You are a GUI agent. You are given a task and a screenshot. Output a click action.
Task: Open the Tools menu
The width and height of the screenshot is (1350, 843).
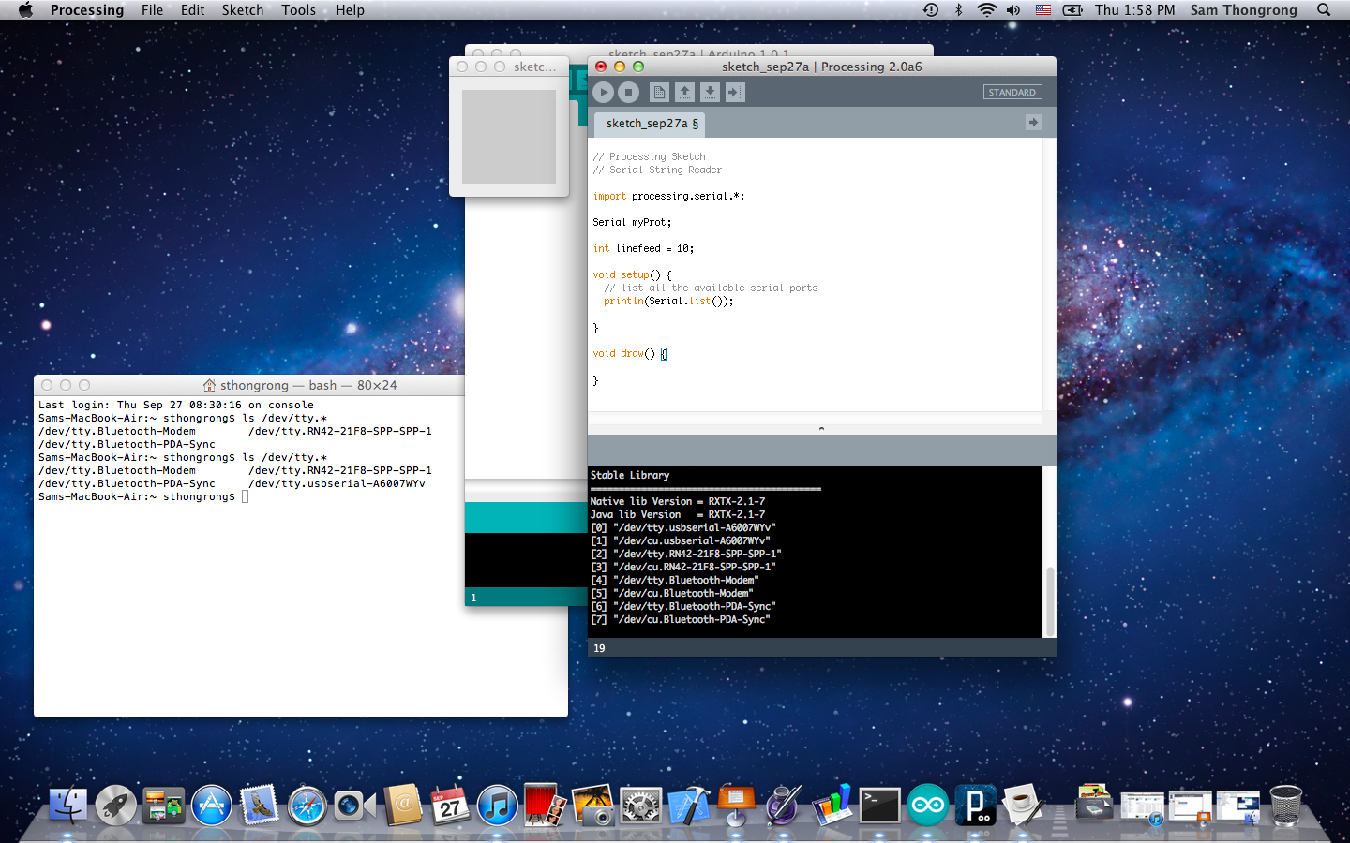[x=298, y=10]
